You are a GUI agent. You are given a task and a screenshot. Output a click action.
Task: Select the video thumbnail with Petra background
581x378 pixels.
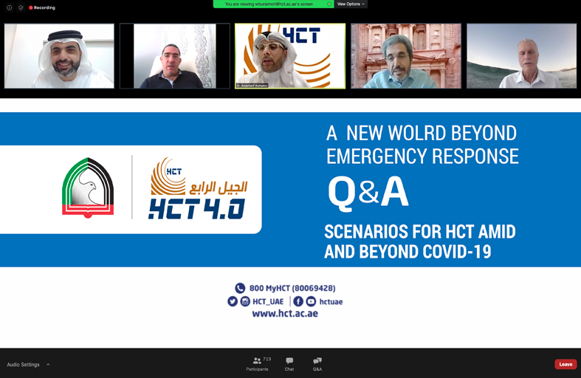coord(406,56)
